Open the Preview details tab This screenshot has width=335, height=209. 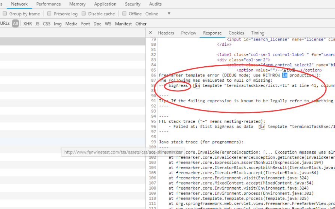pos(188,33)
